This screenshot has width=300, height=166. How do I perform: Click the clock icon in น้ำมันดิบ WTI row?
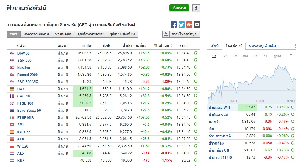point(293,107)
